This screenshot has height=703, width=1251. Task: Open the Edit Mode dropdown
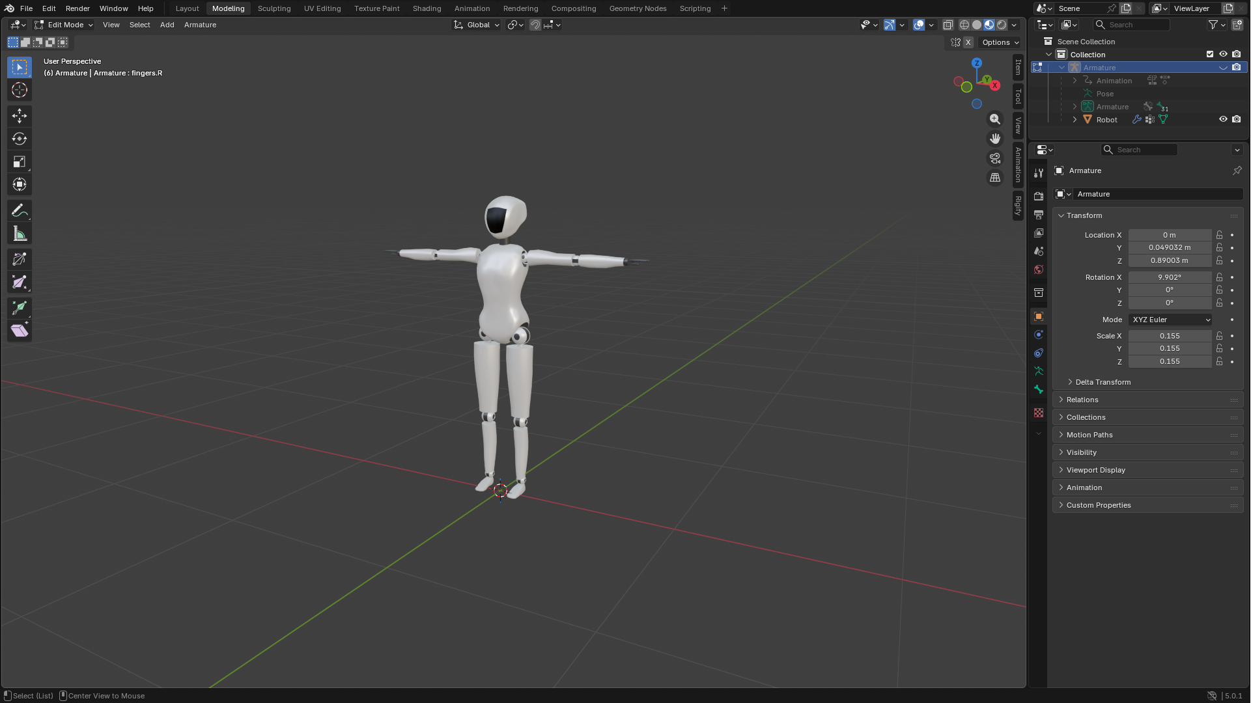tap(64, 25)
